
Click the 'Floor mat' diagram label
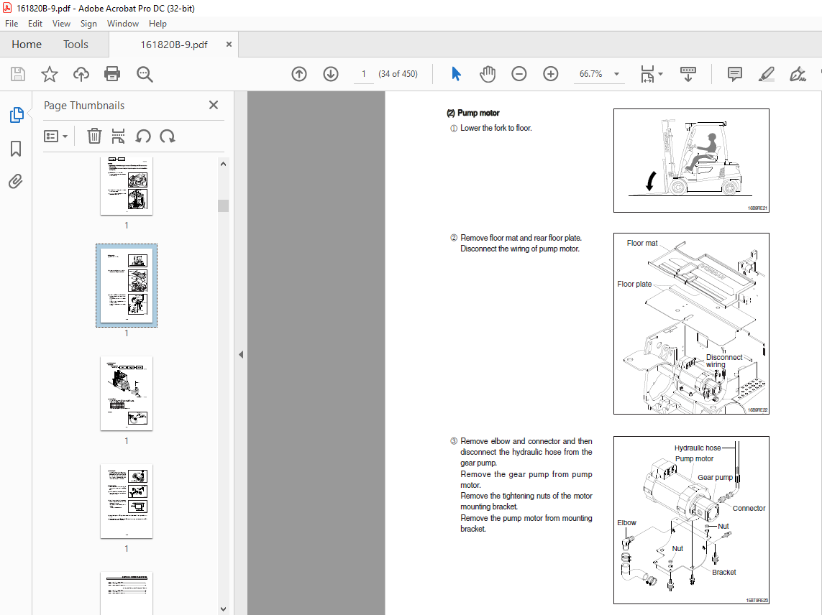[x=641, y=243]
